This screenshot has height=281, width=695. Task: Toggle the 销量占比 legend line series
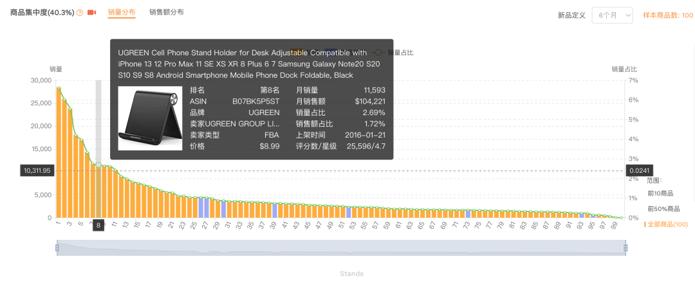tap(394, 53)
